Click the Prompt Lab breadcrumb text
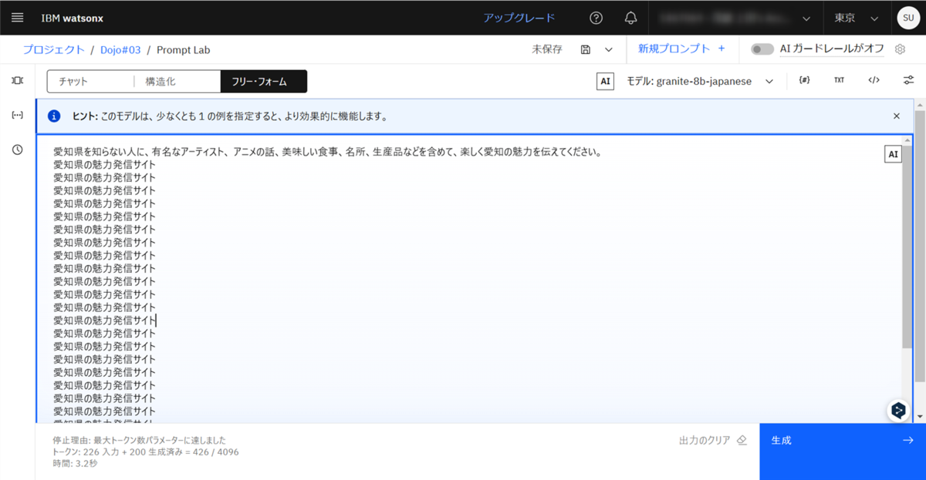Screen dimensions: 926x480 (x=183, y=49)
